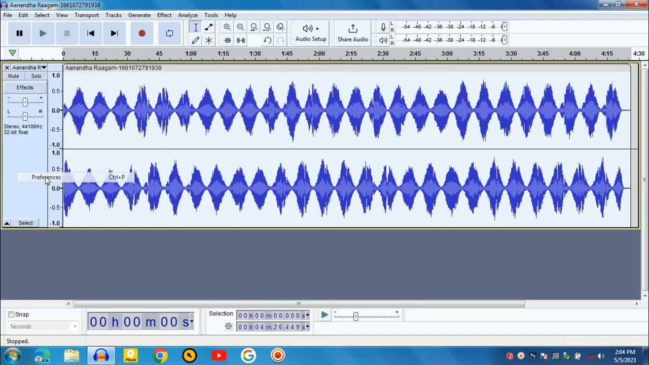The image size is (649, 365).
Task: Click the speaker playback meter icon
Action: coord(383,40)
